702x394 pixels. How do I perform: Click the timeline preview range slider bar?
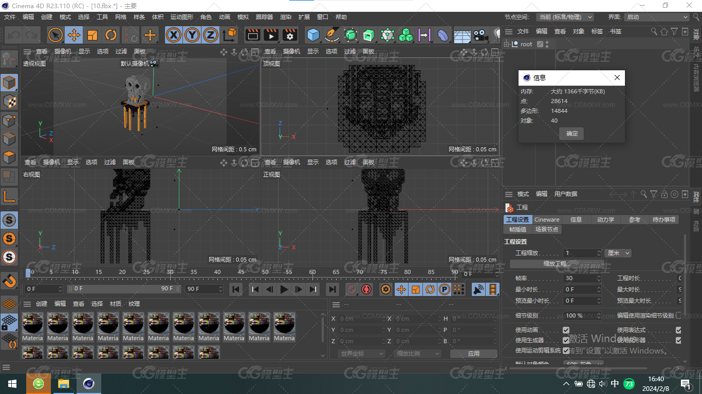coord(125,289)
